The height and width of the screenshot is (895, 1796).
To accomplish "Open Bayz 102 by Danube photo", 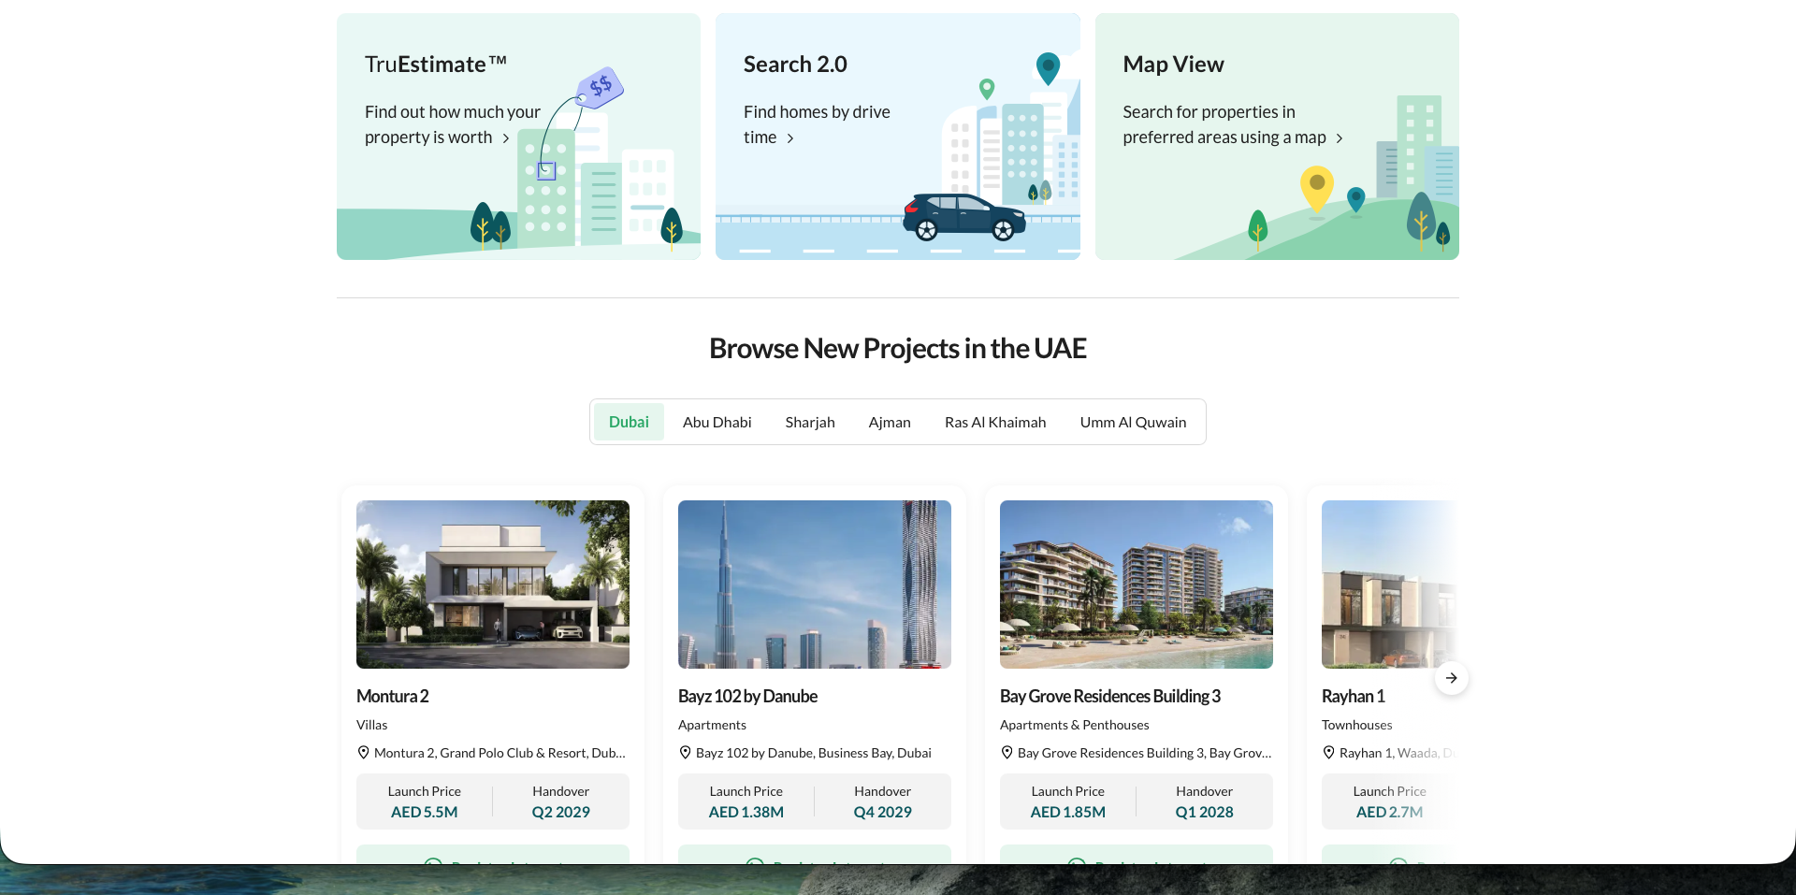I will [x=815, y=585].
